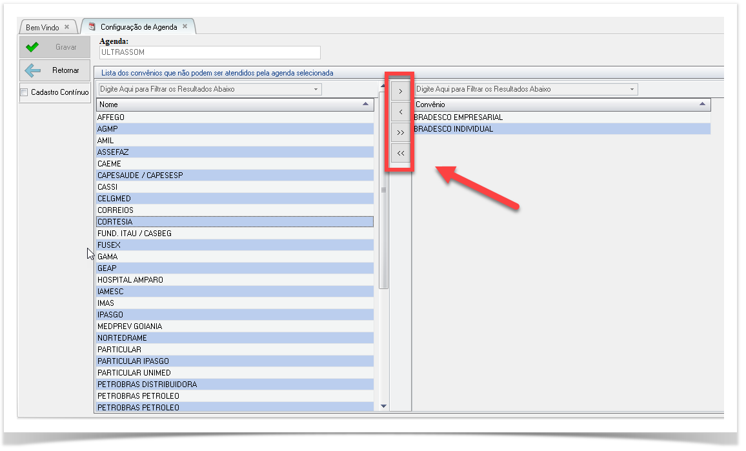Viewport: 746px width, 451px height.
Task: Click the scroll down arrow of list
Action: (384, 406)
